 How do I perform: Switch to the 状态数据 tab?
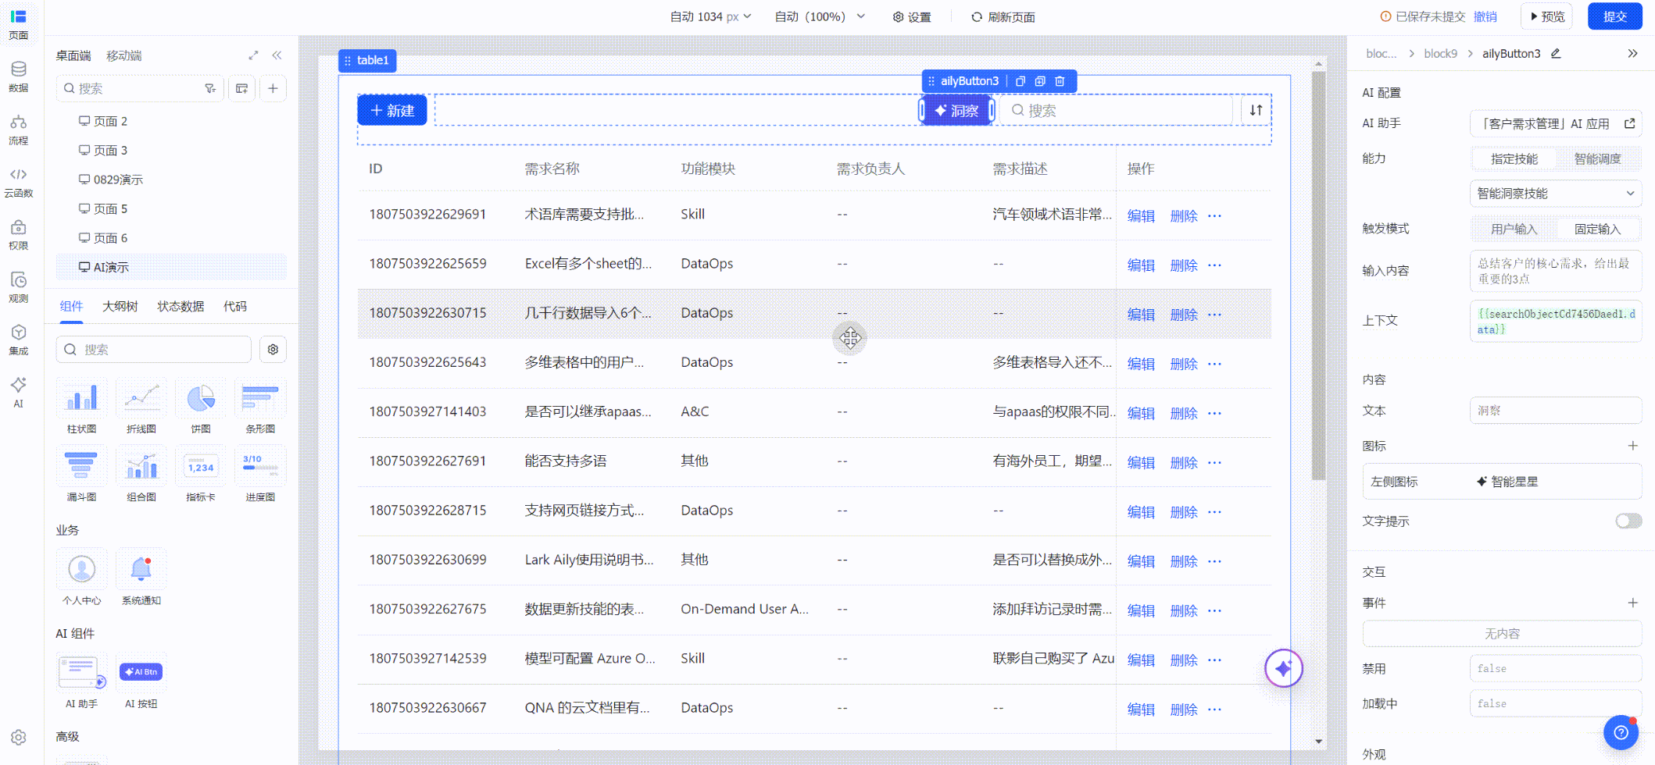tap(181, 307)
